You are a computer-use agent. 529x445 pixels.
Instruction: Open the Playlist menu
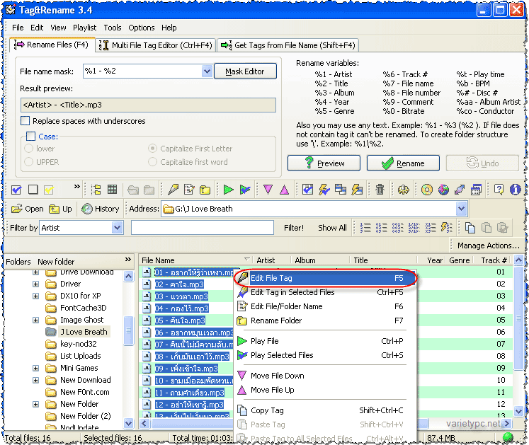pos(85,28)
